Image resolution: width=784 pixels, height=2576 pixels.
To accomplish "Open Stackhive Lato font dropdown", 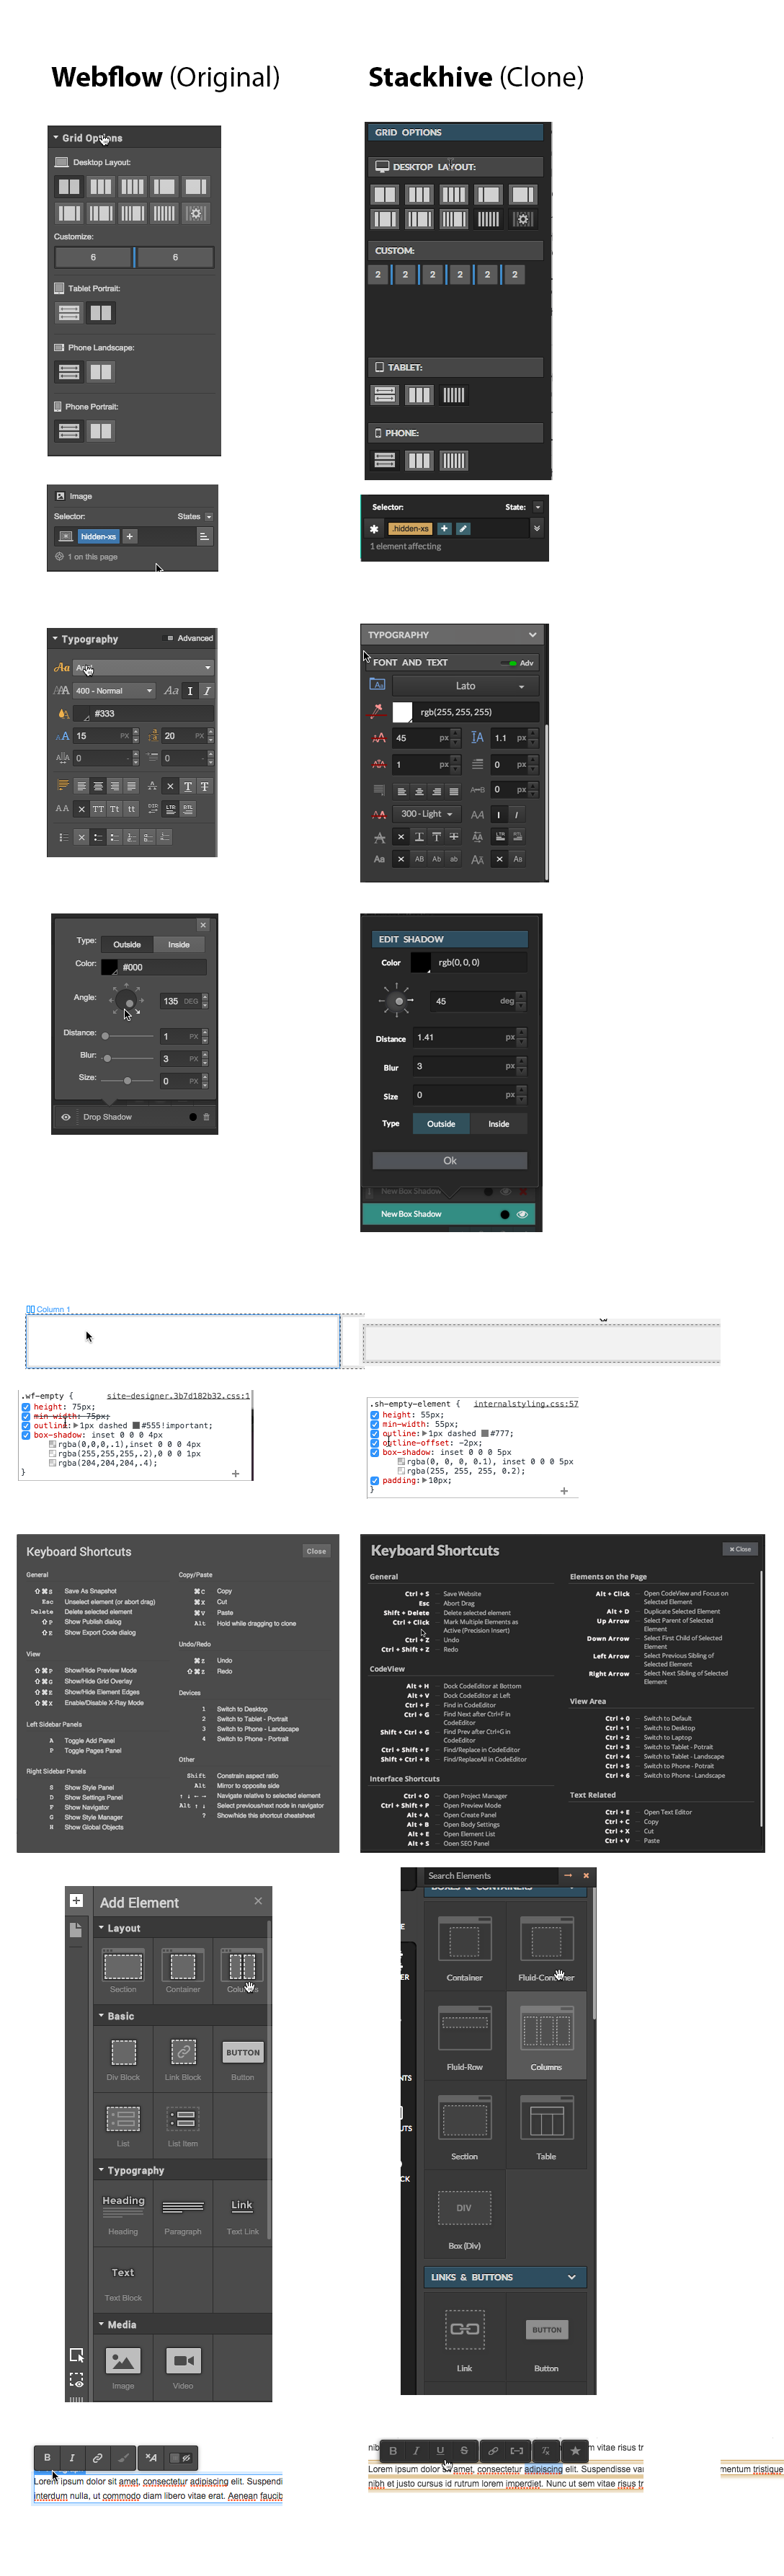I will [x=465, y=686].
